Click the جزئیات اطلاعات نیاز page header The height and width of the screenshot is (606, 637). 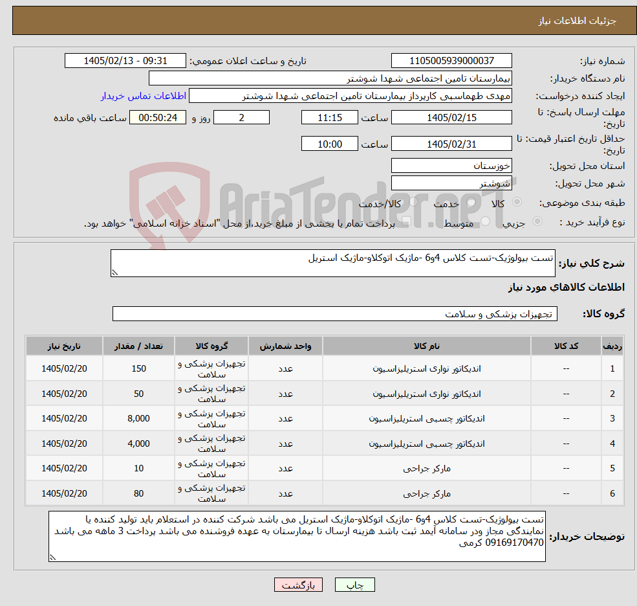point(578,21)
